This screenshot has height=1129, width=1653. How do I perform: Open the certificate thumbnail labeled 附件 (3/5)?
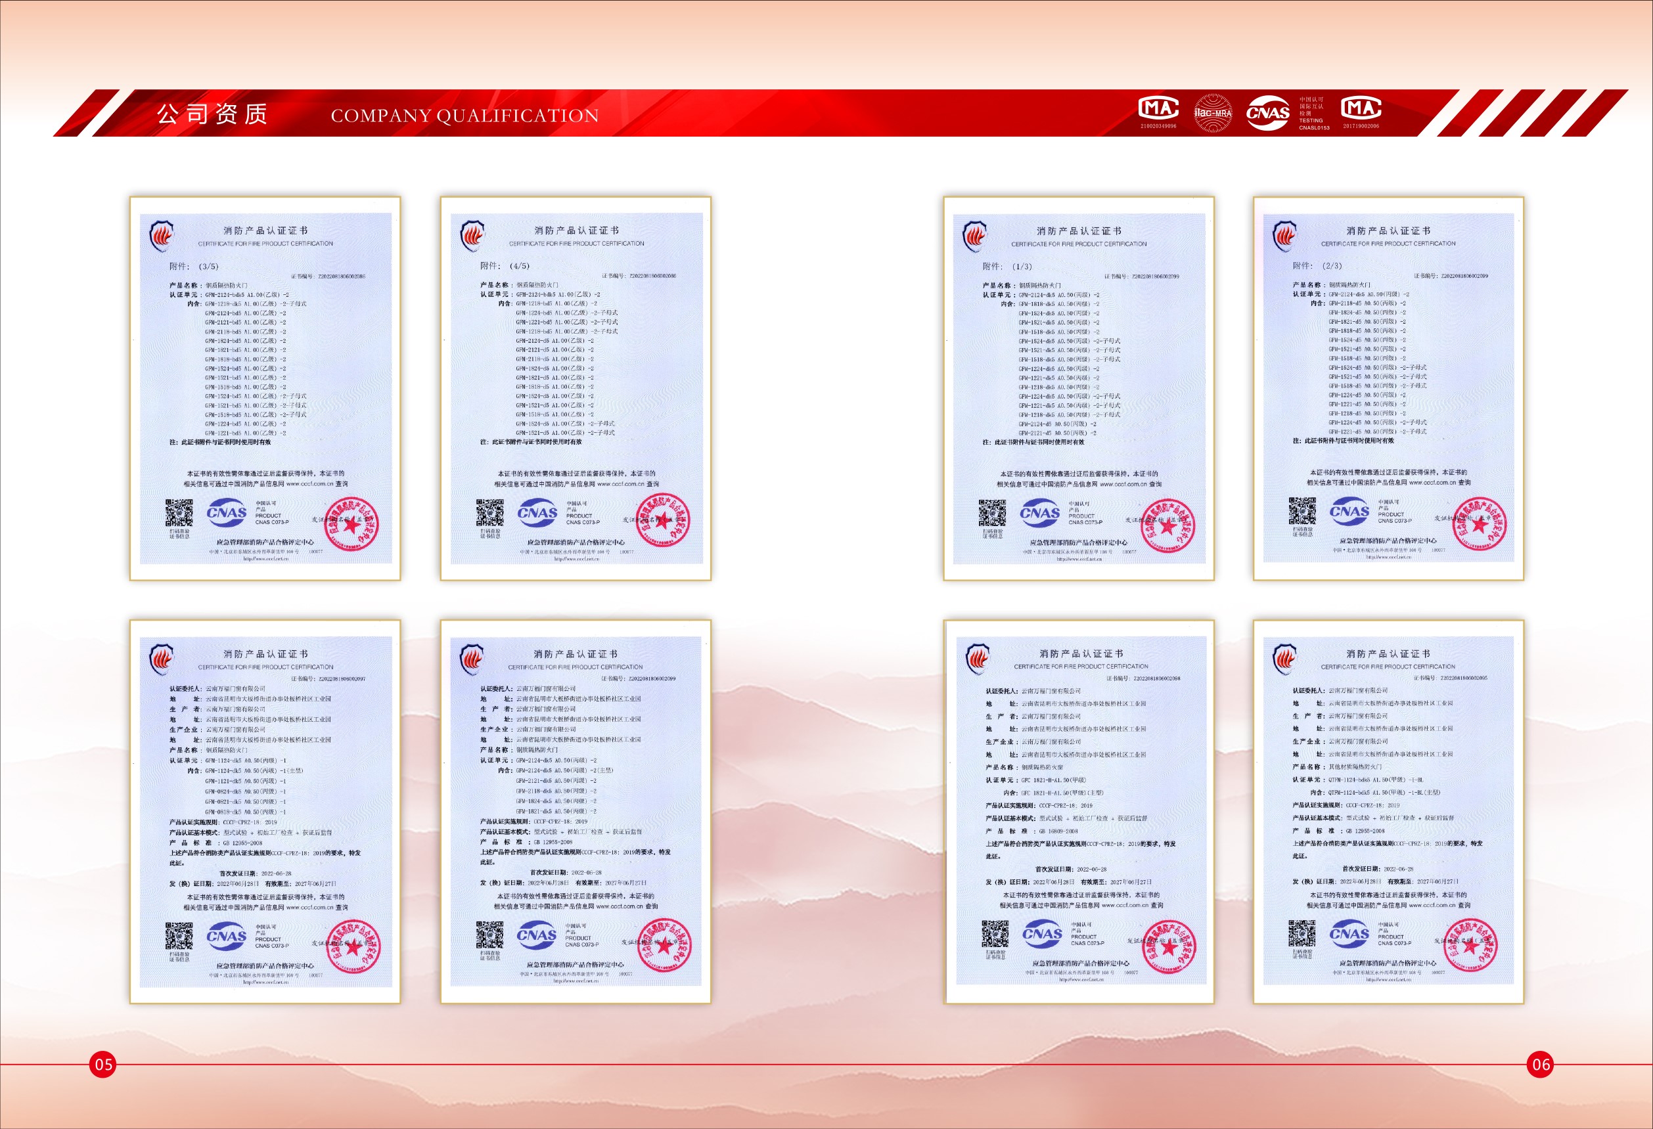(x=265, y=388)
